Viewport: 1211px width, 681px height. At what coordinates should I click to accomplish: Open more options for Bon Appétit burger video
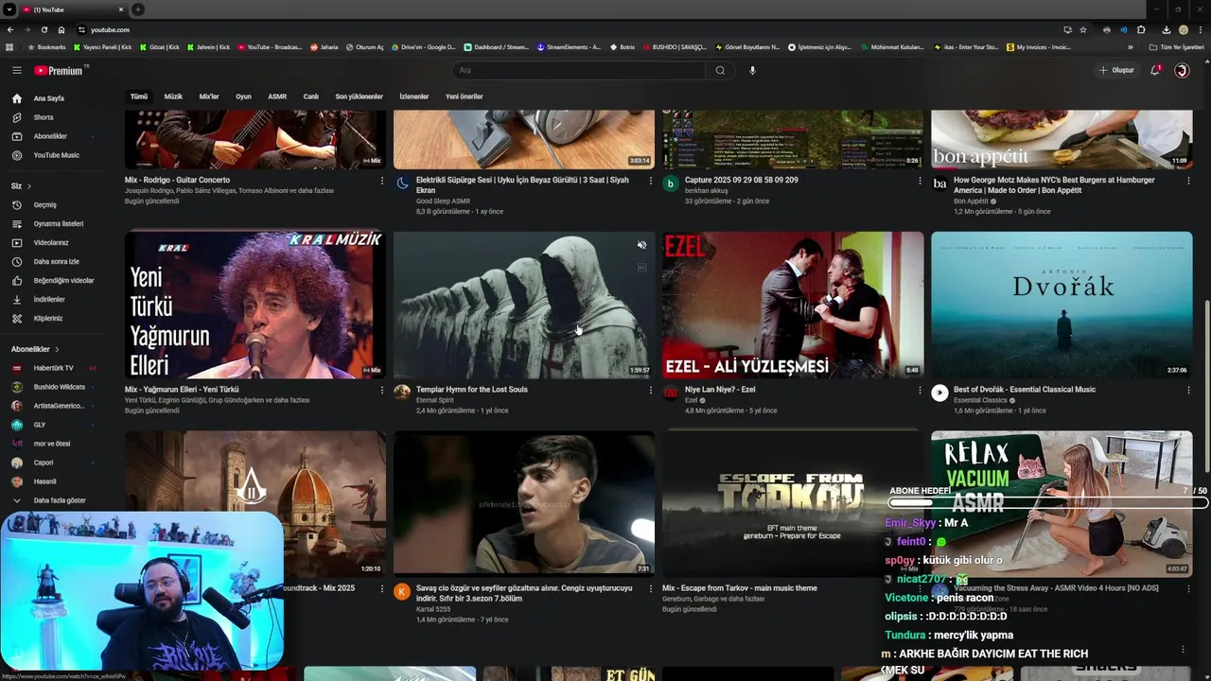tap(1188, 181)
